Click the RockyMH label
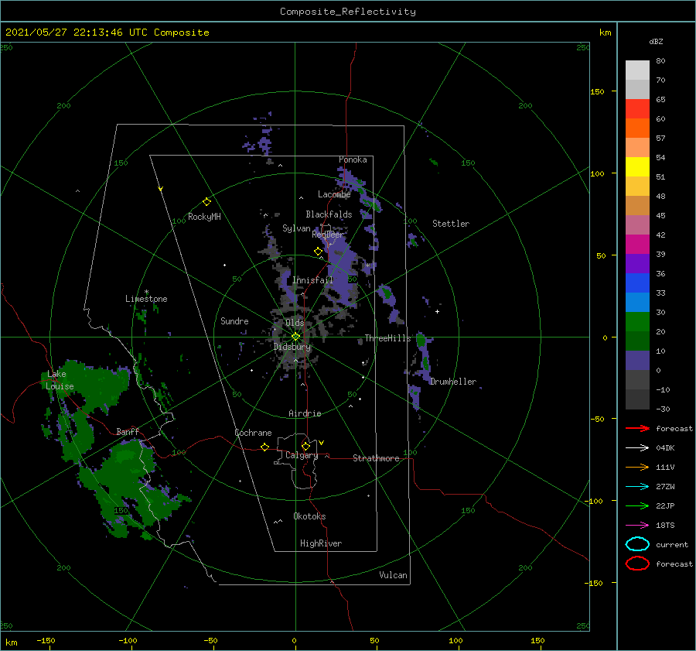 click(x=204, y=217)
